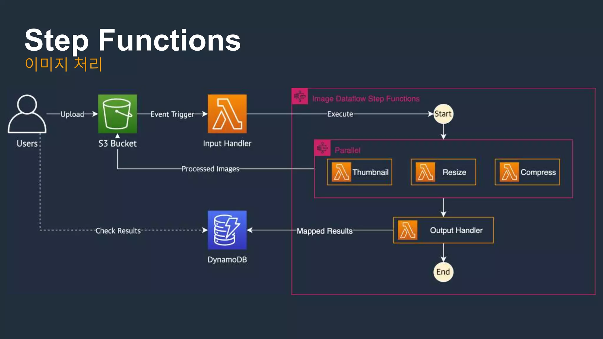Click the Upload arrow label

pyautogui.click(x=72, y=114)
